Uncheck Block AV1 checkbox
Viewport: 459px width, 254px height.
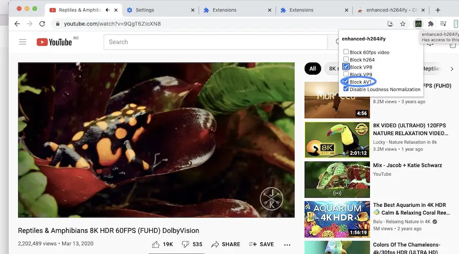346,81
